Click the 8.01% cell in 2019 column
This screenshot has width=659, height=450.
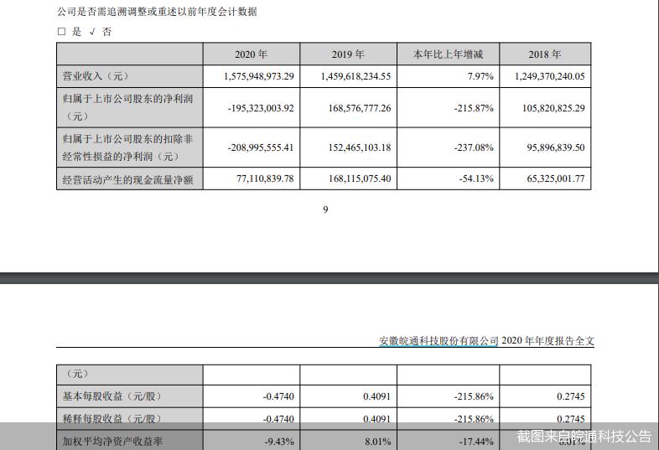tap(378, 442)
